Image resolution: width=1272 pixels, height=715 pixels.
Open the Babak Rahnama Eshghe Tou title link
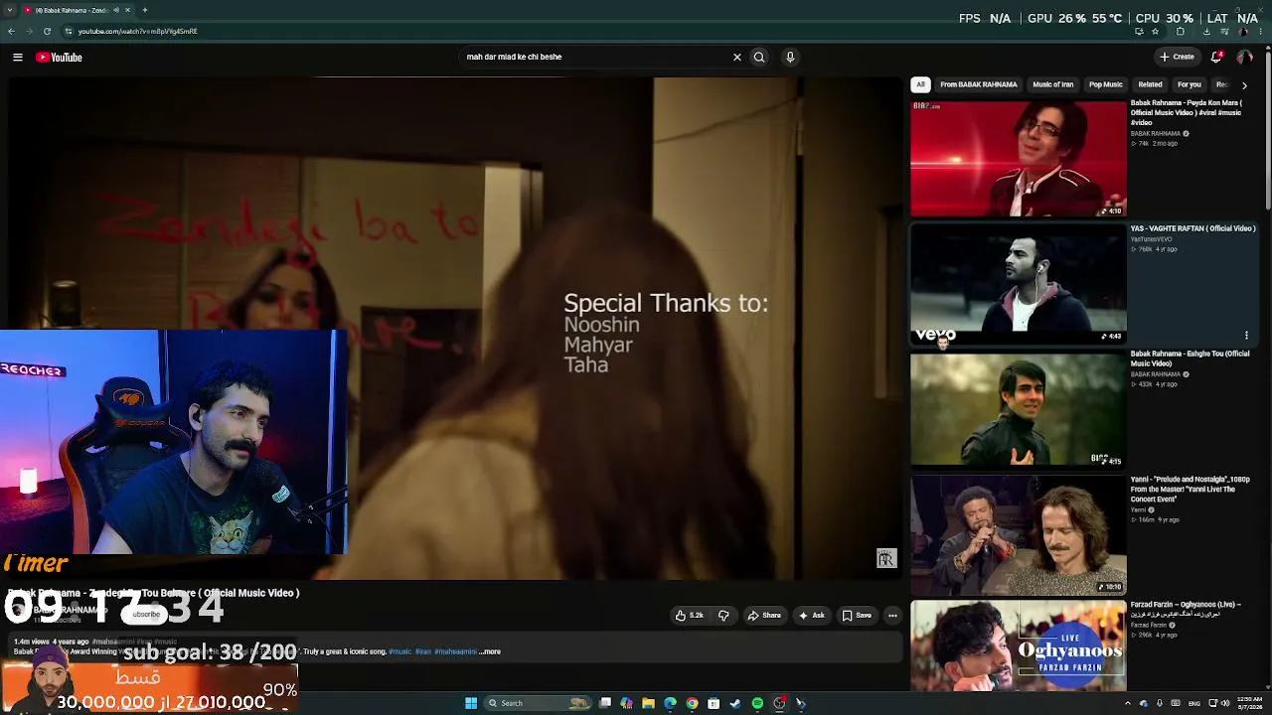click(1190, 358)
